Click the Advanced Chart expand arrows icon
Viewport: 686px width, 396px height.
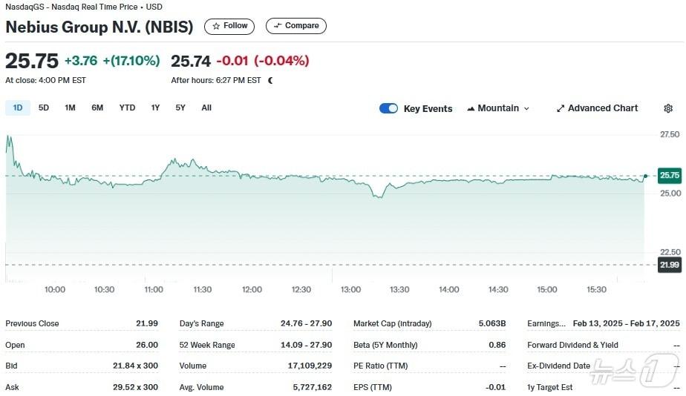click(x=561, y=108)
